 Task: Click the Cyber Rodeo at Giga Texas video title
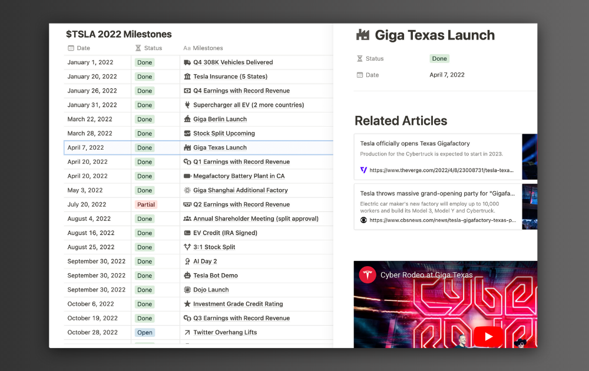(x=426, y=275)
